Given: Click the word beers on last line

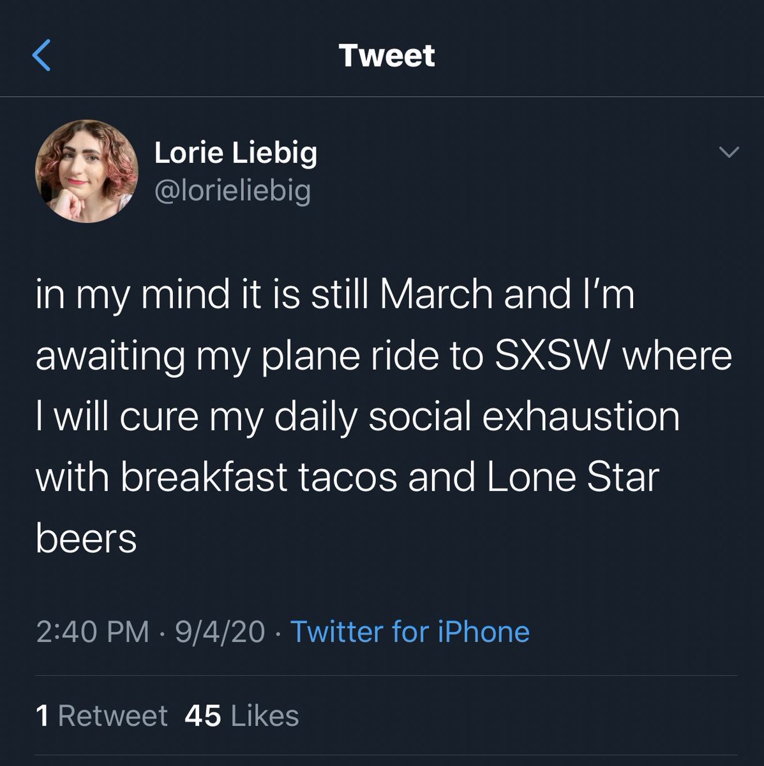Looking at the screenshot, I should tap(86, 538).
